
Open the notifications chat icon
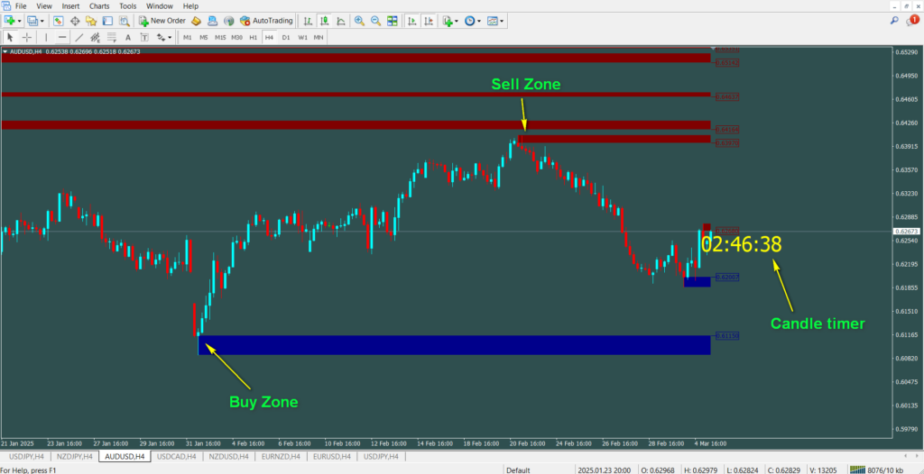pyautogui.click(x=911, y=21)
